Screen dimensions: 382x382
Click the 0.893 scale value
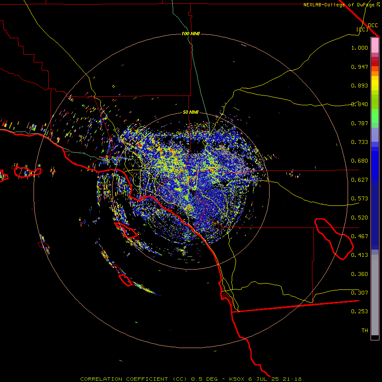click(x=360, y=85)
